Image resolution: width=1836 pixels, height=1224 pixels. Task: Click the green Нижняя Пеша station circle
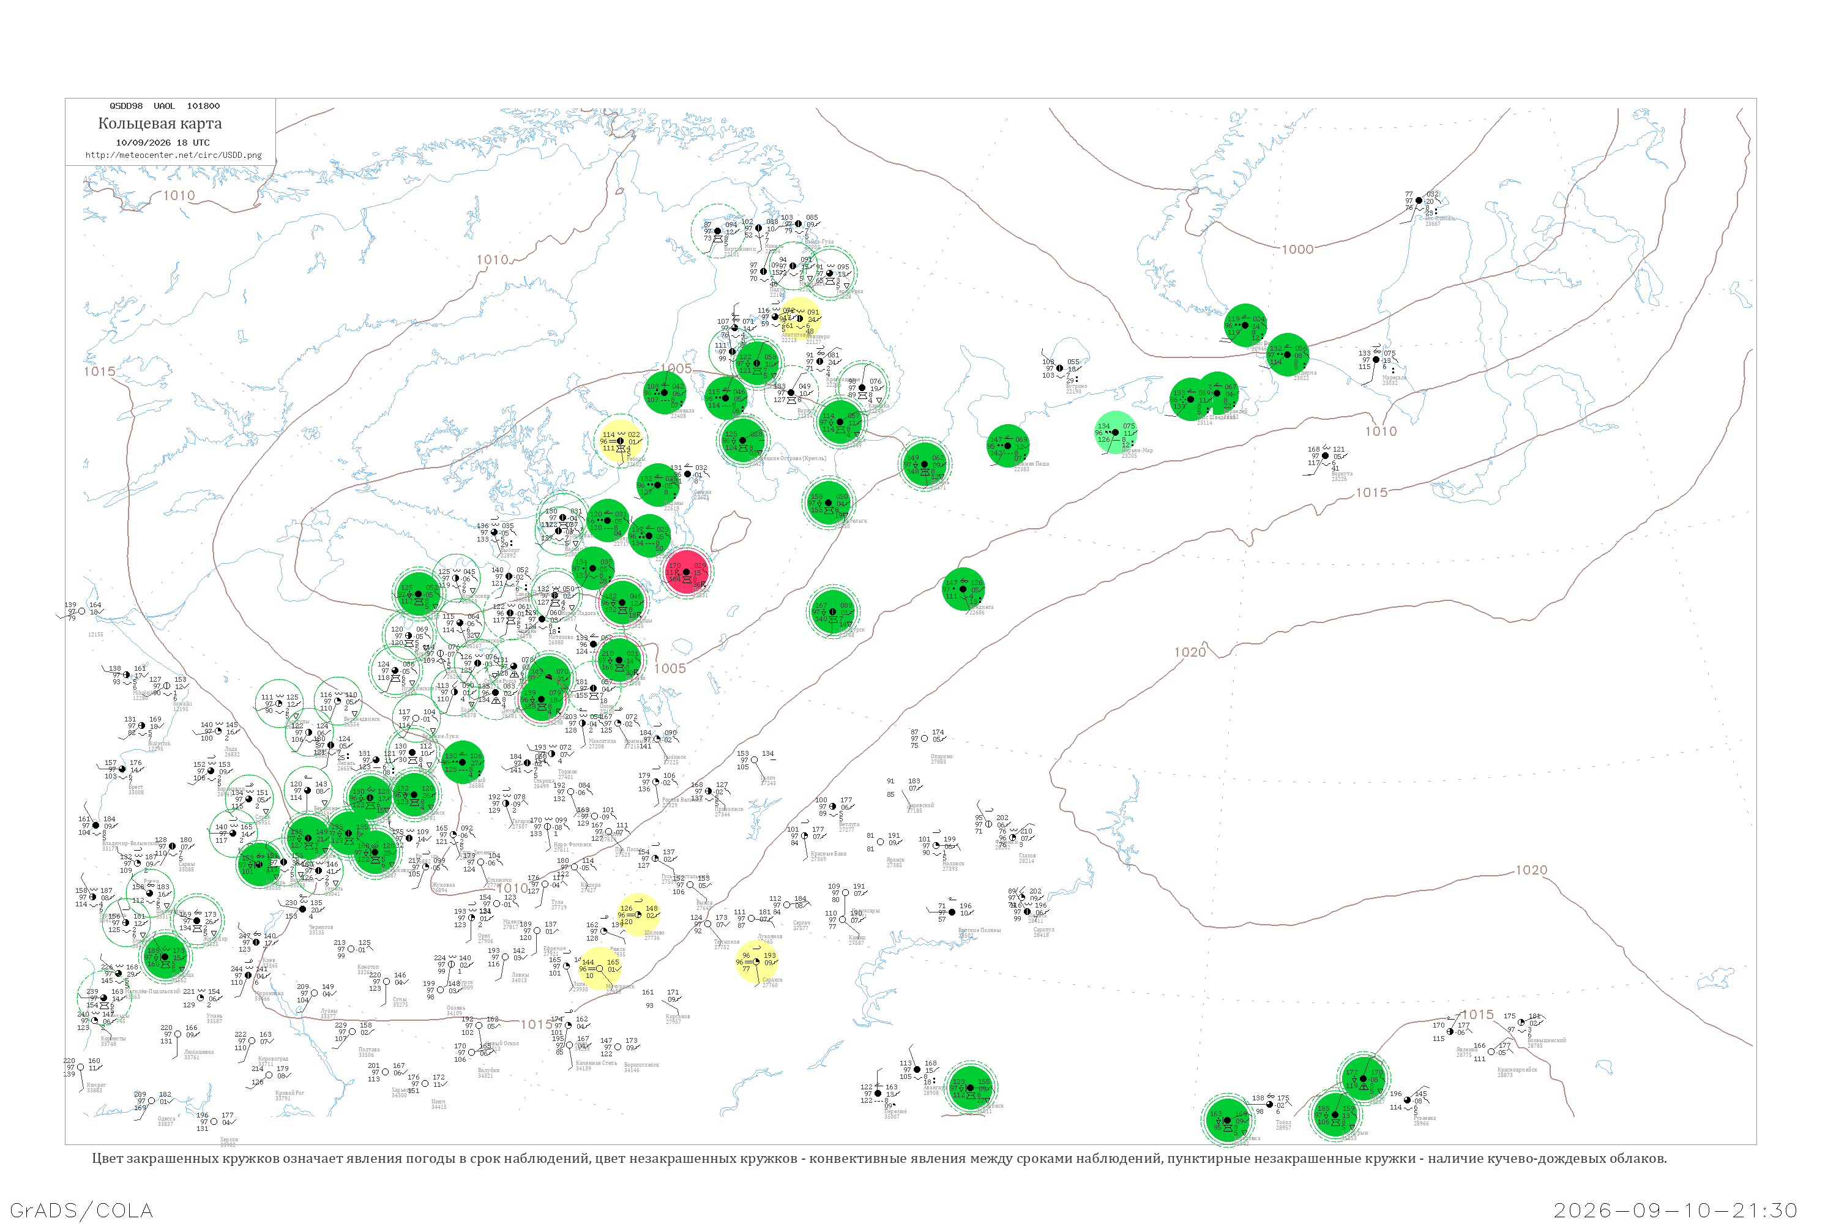click(x=1008, y=446)
